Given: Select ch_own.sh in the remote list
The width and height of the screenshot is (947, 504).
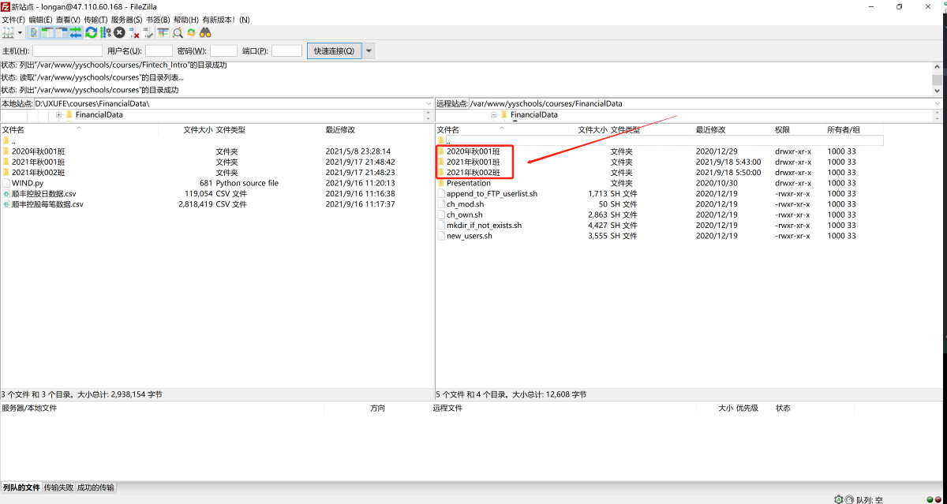Looking at the screenshot, I should (x=465, y=215).
